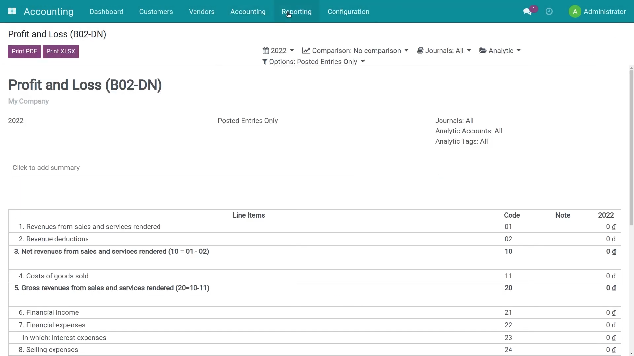Click the Options filter funnel icon
This screenshot has width=634, height=356.
tap(264, 62)
